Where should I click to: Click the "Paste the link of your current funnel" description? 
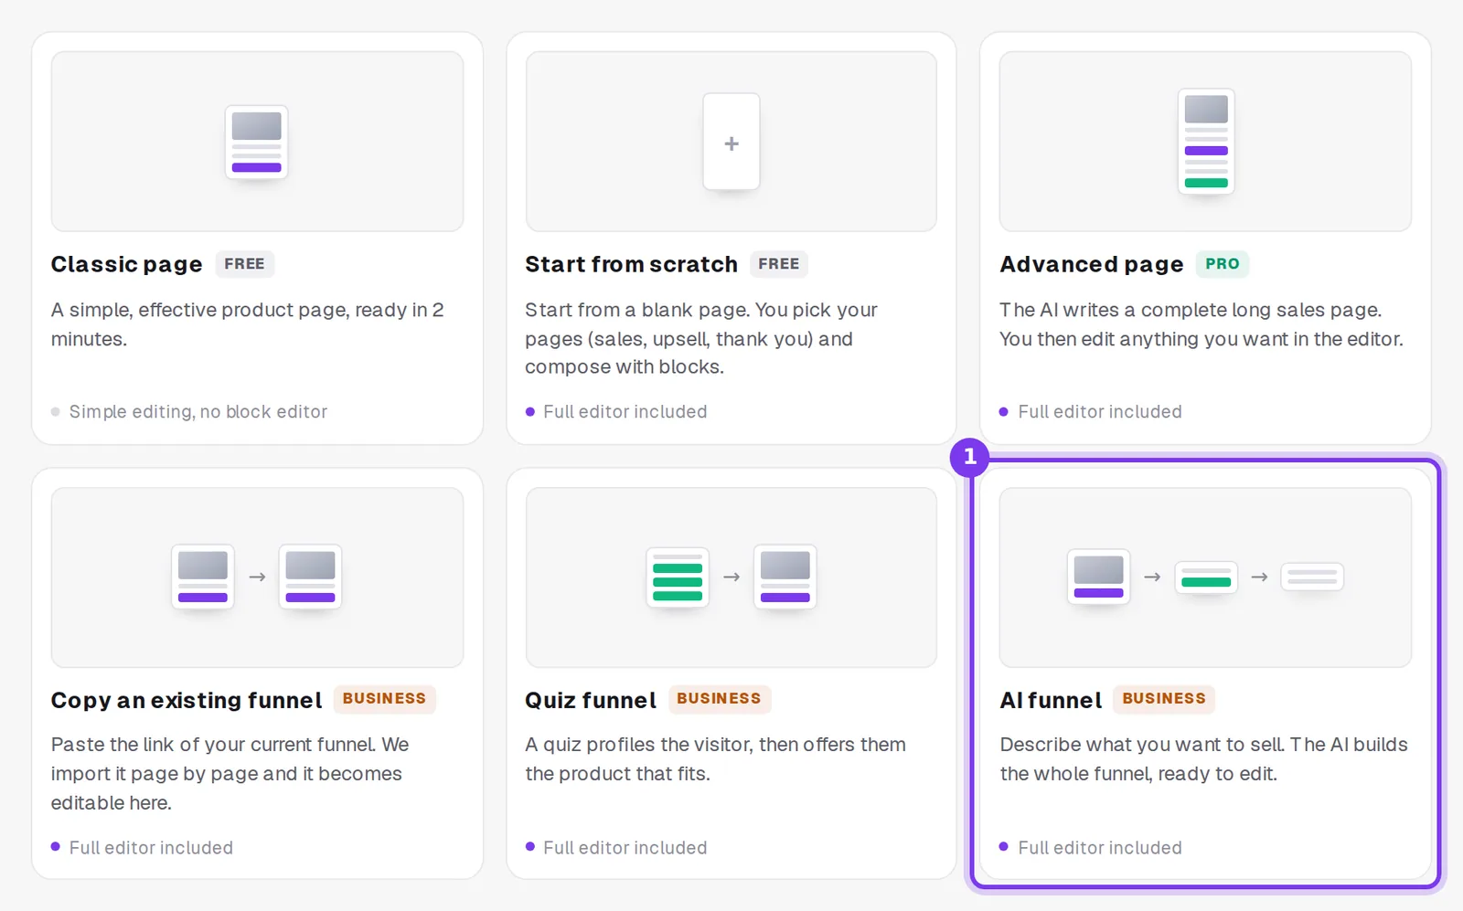point(230,773)
